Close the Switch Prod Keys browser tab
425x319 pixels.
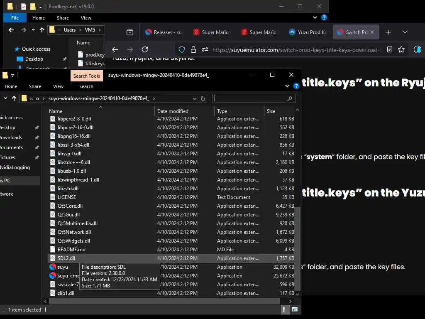coord(372,32)
